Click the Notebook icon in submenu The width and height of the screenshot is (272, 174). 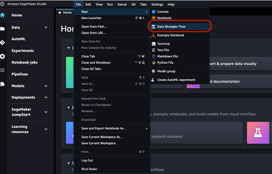[154, 18]
